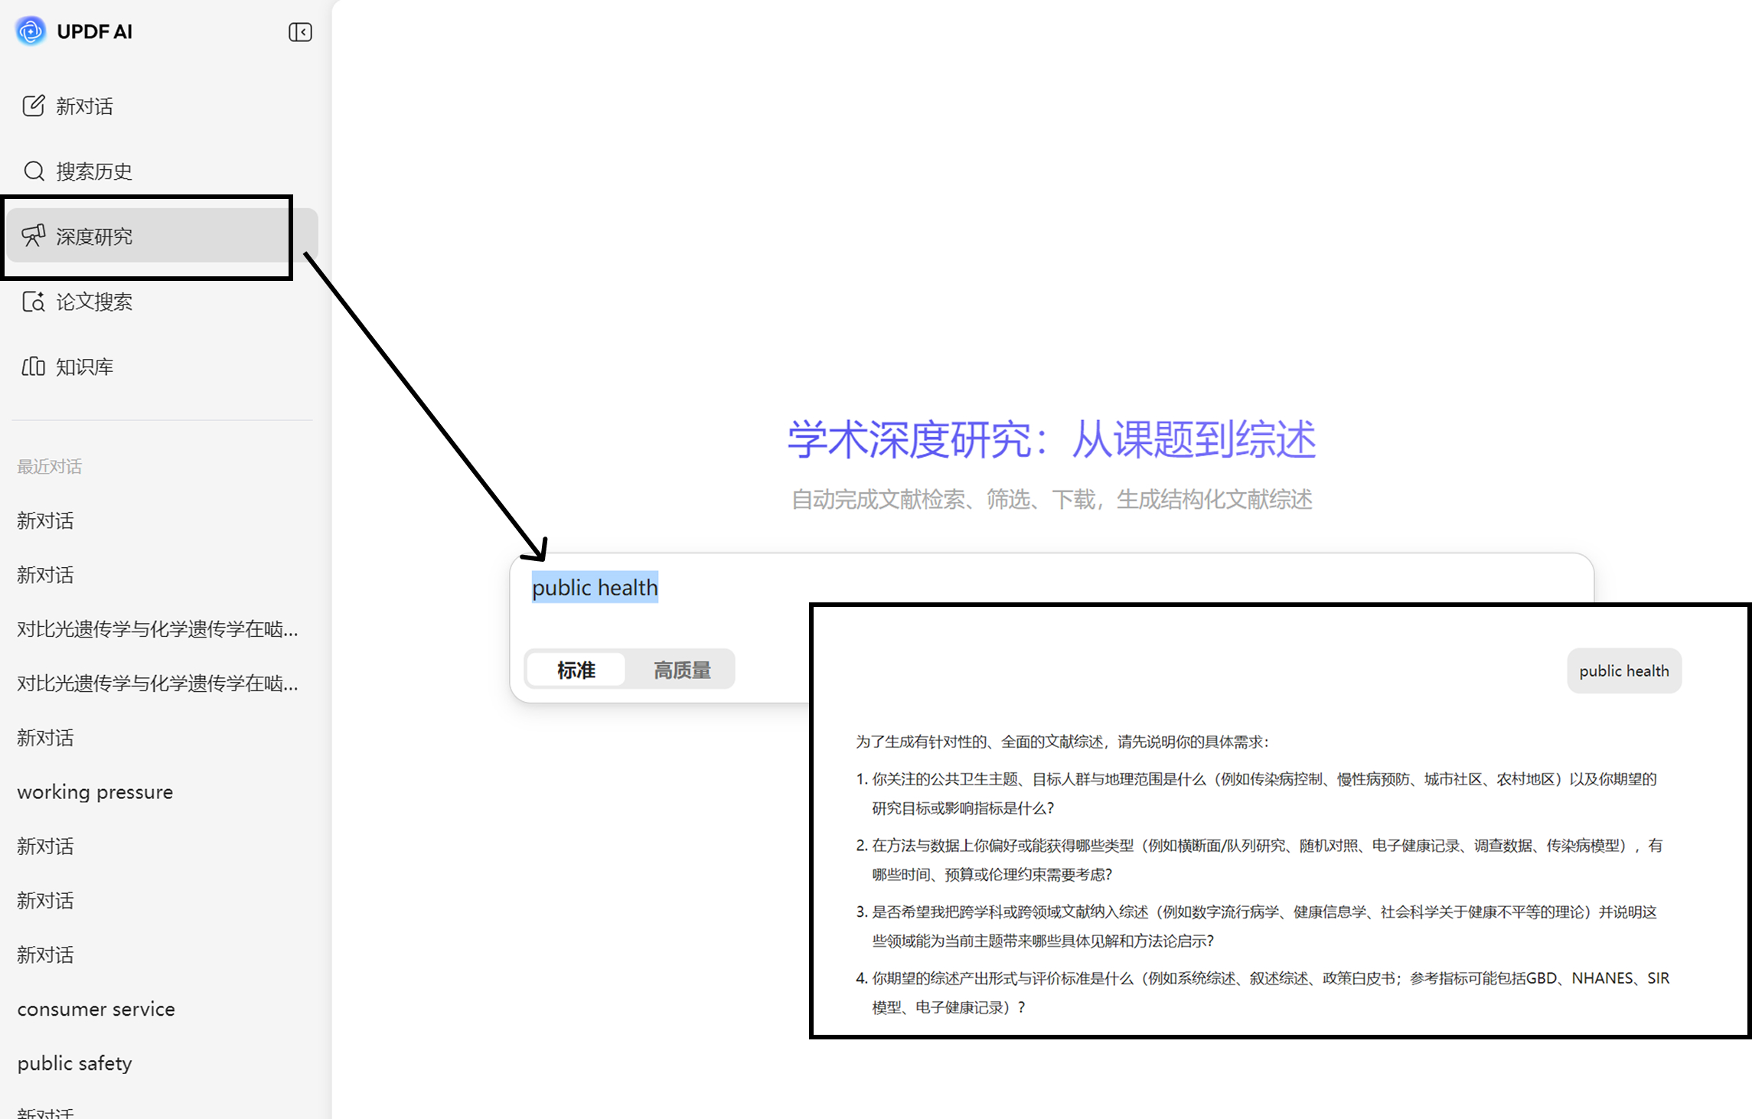Screen dimensions: 1752x1119
Task: Select 深度研究 menu item
Action: (162, 236)
